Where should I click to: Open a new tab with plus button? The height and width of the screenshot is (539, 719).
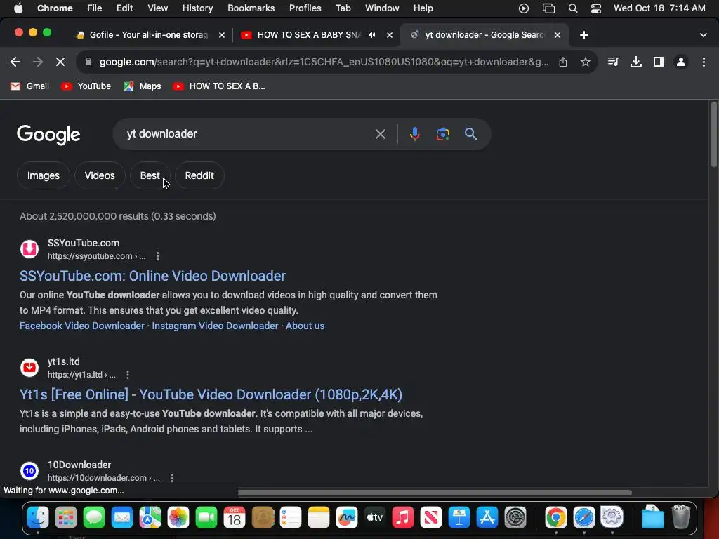[583, 35]
